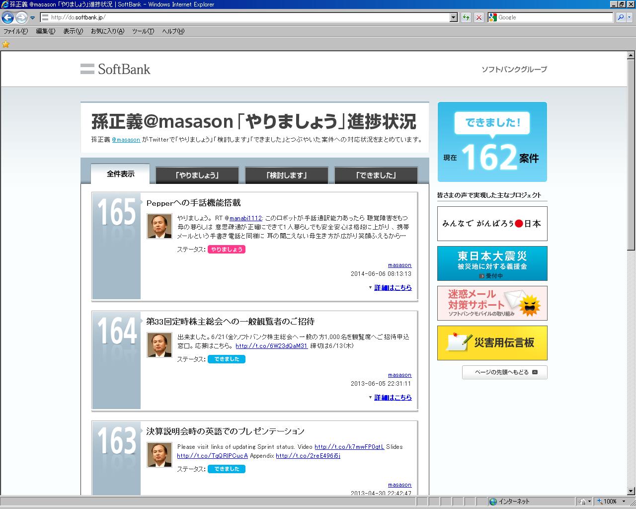The width and height of the screenshot is (636, 509).
Task: Open the recent pages dropdown arrow
Action: point(33,18)
